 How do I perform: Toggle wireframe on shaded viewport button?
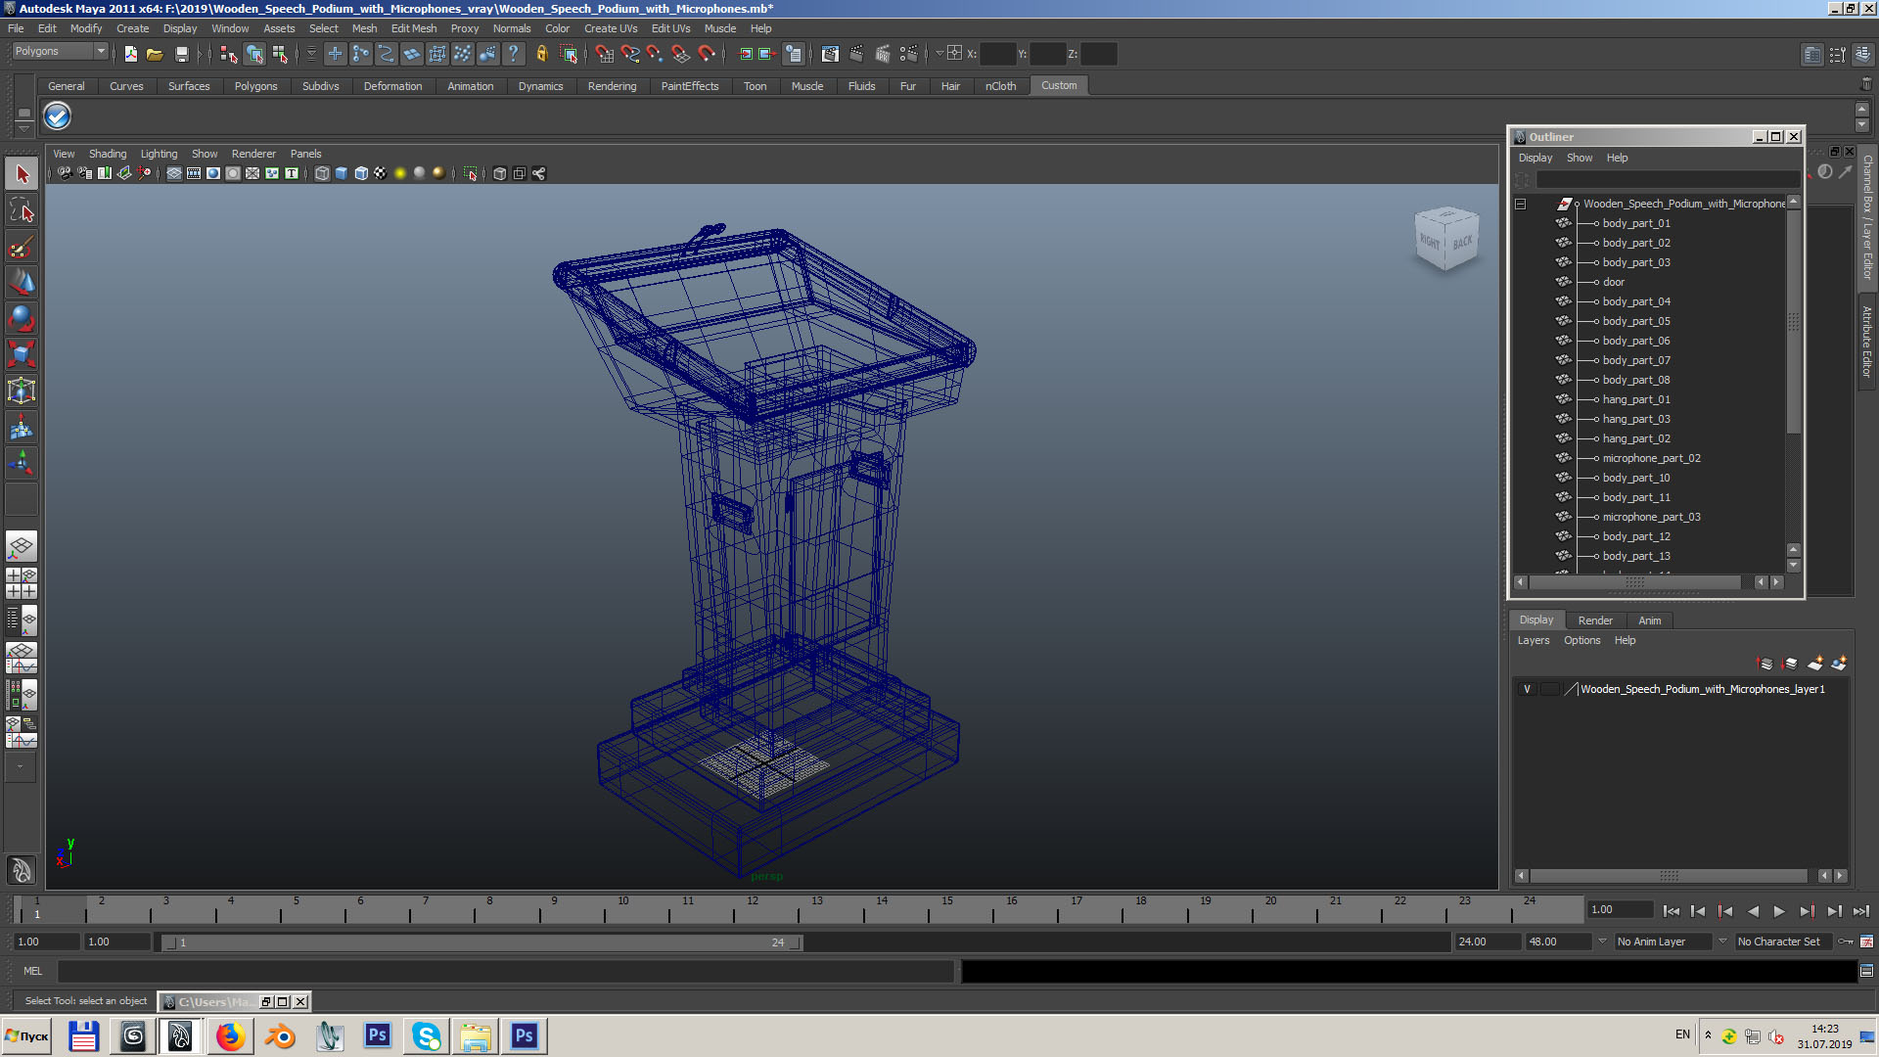point(361,173)
